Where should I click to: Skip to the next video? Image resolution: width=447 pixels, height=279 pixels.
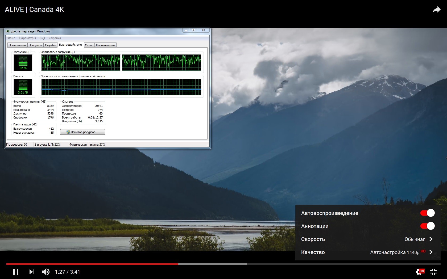32,272
